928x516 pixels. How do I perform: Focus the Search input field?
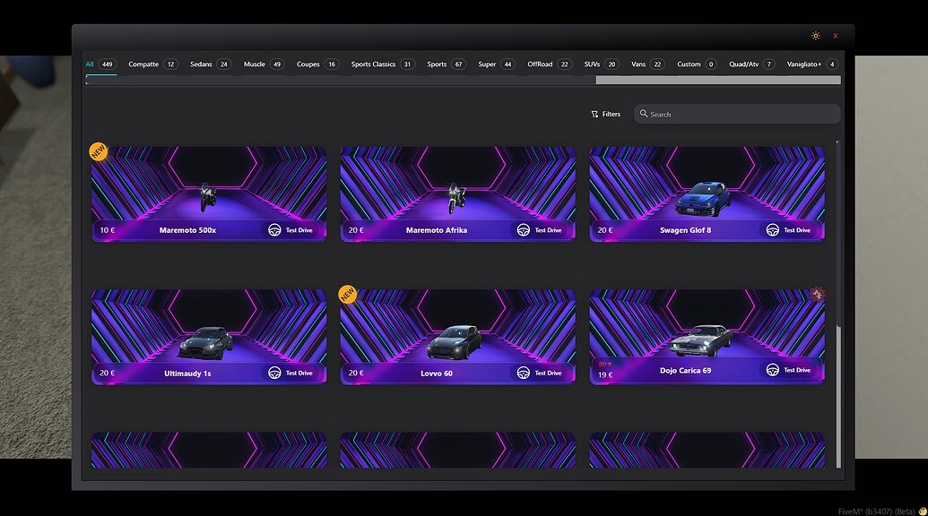(x=737, y=114)
